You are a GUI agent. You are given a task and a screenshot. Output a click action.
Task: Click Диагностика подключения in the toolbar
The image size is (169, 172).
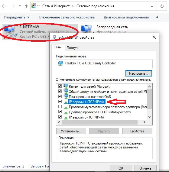126,17
